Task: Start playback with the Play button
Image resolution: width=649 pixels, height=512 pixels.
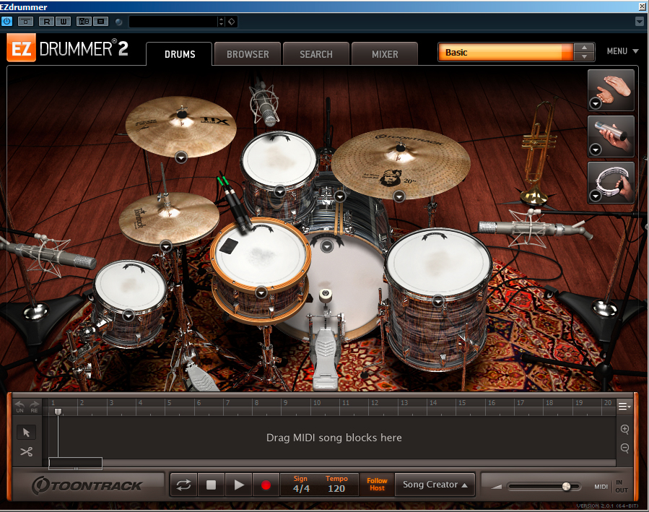Action: click(239, 485)
